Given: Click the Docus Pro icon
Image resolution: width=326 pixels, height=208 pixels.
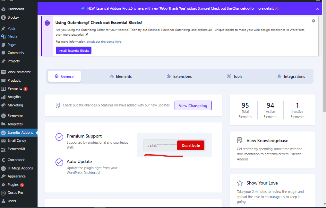Looking at the screenshot, I should tap(3, 193).
